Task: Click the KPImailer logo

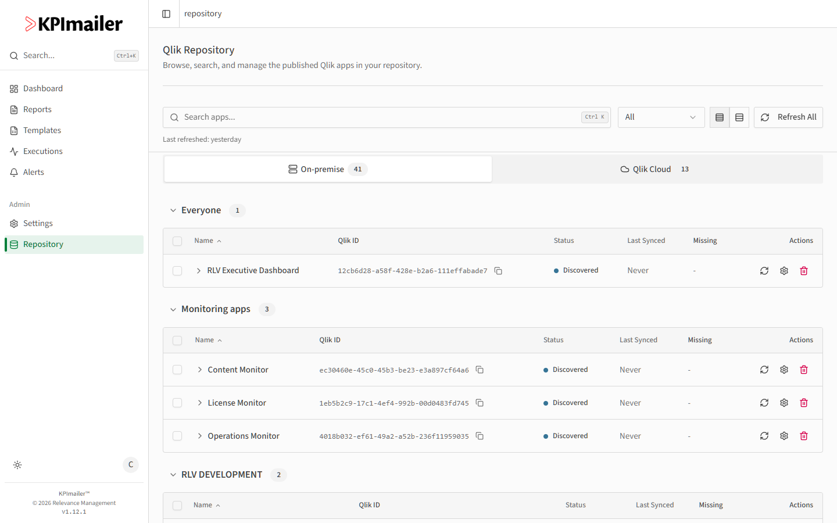Action: coord(74,24)
